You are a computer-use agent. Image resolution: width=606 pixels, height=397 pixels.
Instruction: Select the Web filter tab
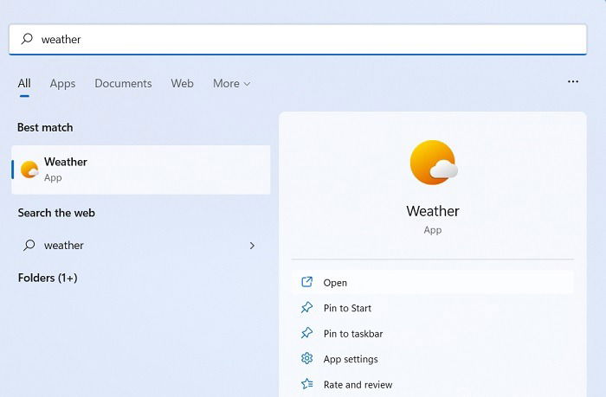[182, 83]
